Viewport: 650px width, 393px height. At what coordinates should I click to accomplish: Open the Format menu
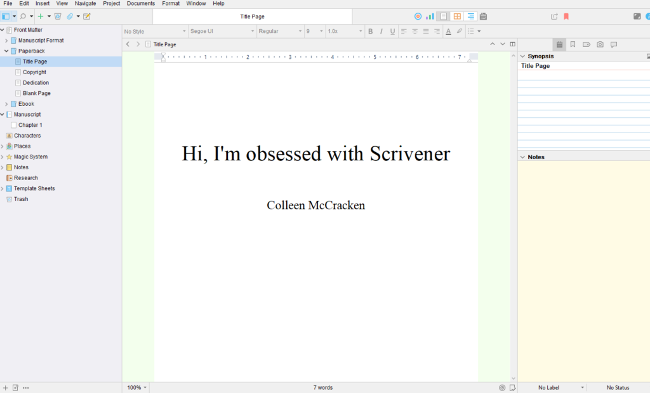[x=170, y=3]
